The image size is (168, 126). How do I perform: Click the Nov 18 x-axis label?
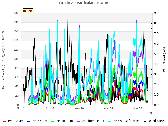click(137, 108)
